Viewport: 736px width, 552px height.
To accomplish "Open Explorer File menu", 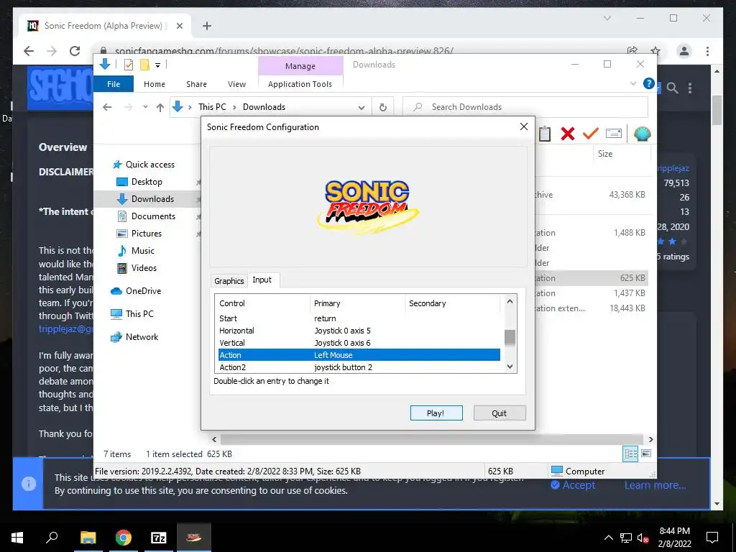I will pos(114,84).
